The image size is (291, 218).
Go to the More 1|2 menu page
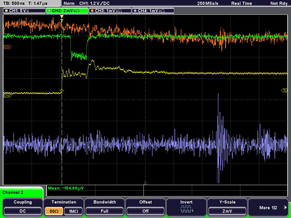(268, 207)
